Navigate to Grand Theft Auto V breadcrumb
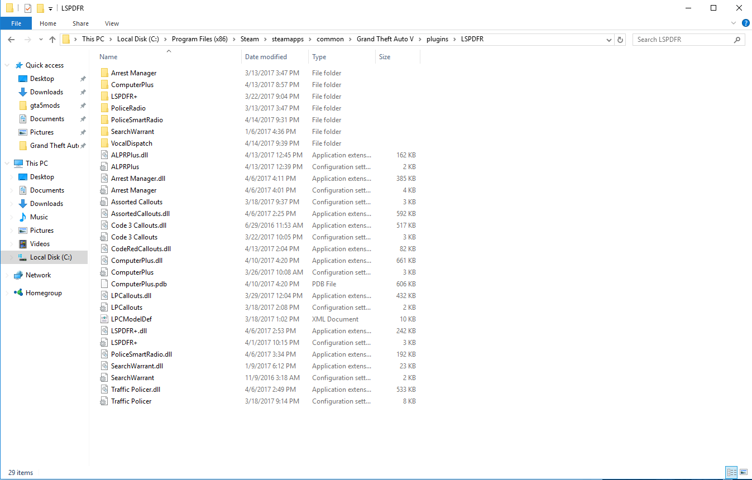 [x=385, y=40]
